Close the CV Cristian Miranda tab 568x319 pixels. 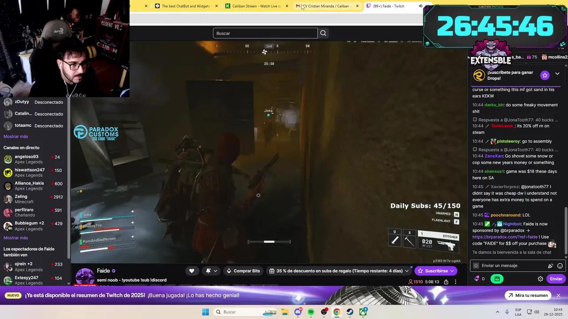coord(357,6)
